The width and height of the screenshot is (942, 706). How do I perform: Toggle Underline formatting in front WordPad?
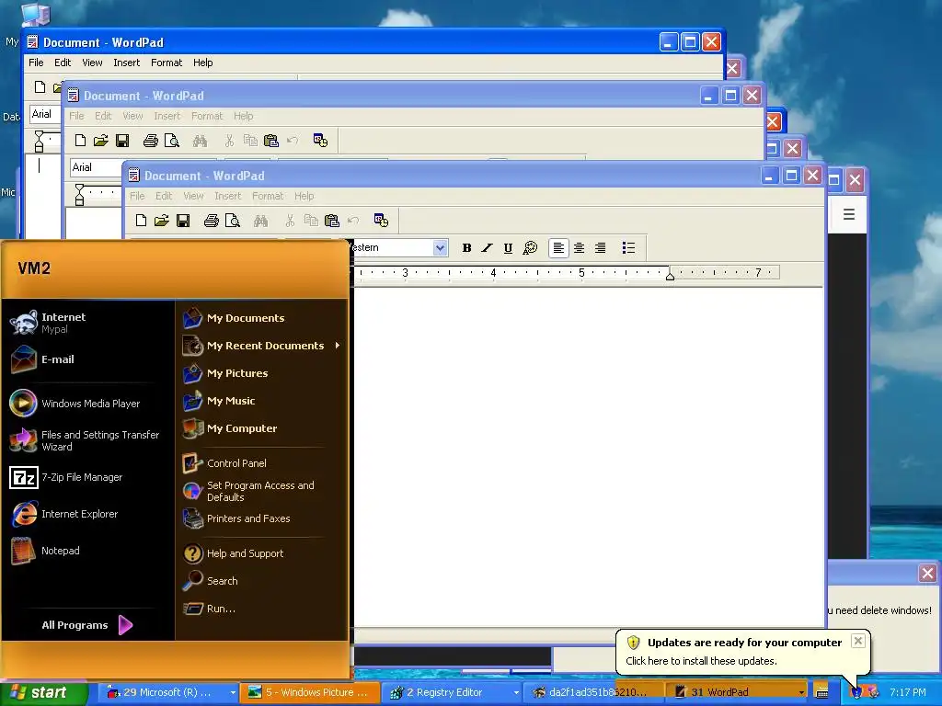(x=508, y=248)
